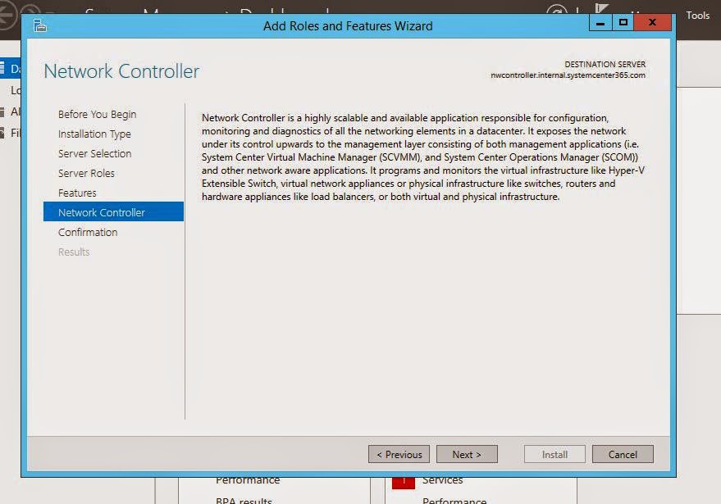The width and height of the screenshot is (721, 504).
Task: Open BPA results in the Server Manager tile
Action: coord(244,501)
